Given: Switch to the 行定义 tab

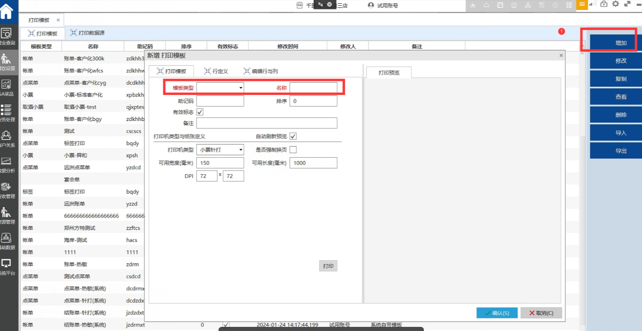Looking at the screenshot, I should [216, 71].
